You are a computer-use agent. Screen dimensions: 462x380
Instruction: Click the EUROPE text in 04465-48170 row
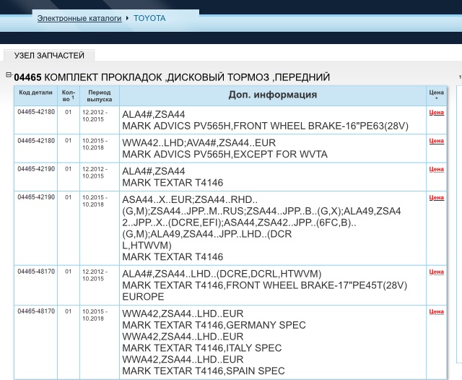point(143,297)
